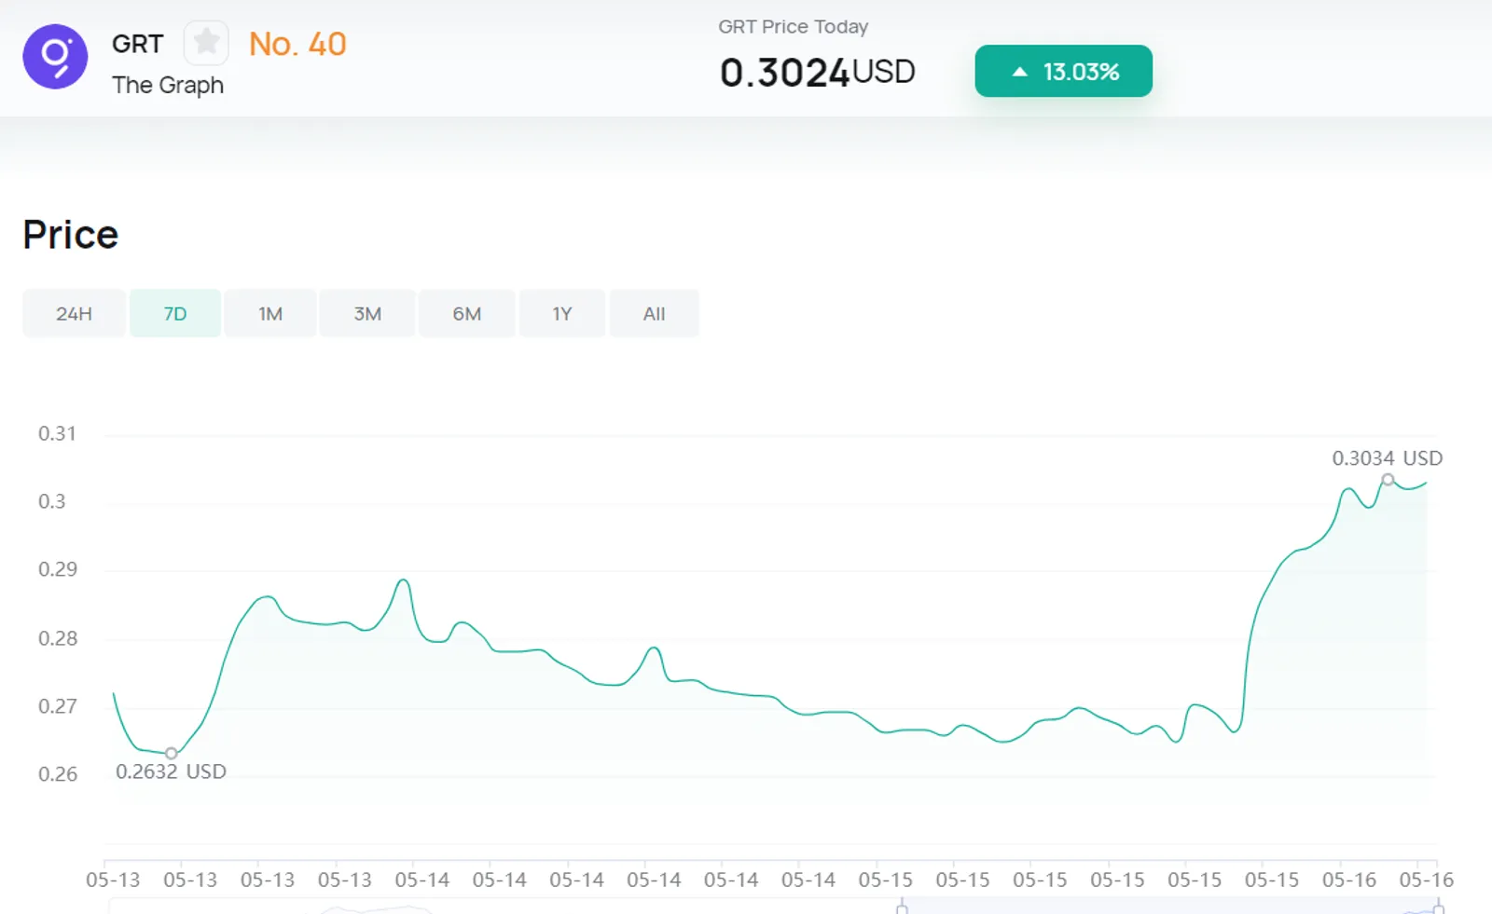Switch chart to 1M range
This screenshot has width=1492, height=914.
point(270,314)
